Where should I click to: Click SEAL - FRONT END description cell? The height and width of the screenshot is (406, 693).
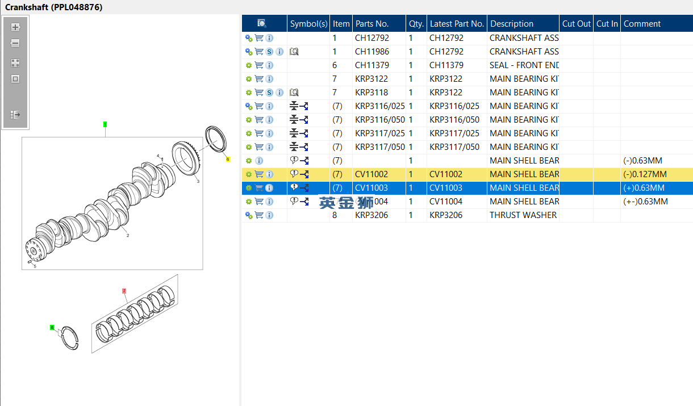click(523, 65)
